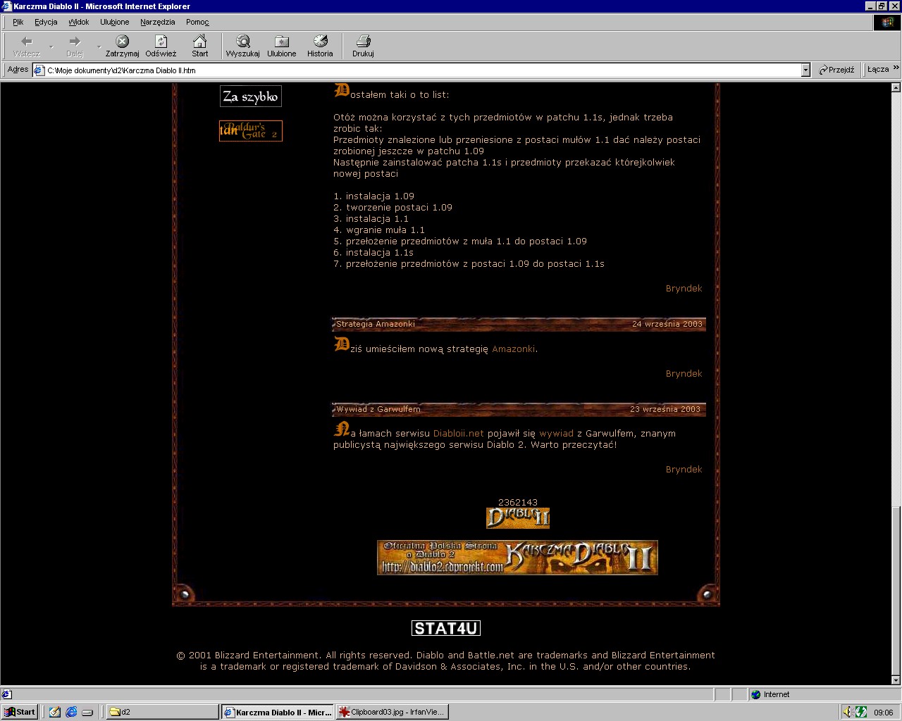Expand the Łącza links toolbar chevron
Screen dimensions: 902x721
tap(896, 68)
